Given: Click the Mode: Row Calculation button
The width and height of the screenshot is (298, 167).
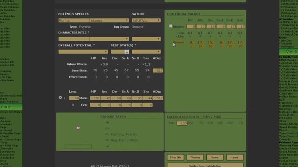Looking at the screenshot, I should tap(205, 165).
